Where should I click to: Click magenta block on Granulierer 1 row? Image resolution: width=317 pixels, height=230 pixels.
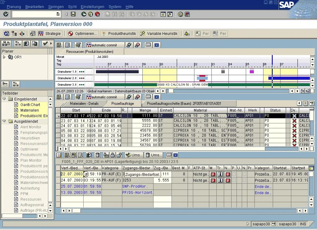(x=252, y=71)
